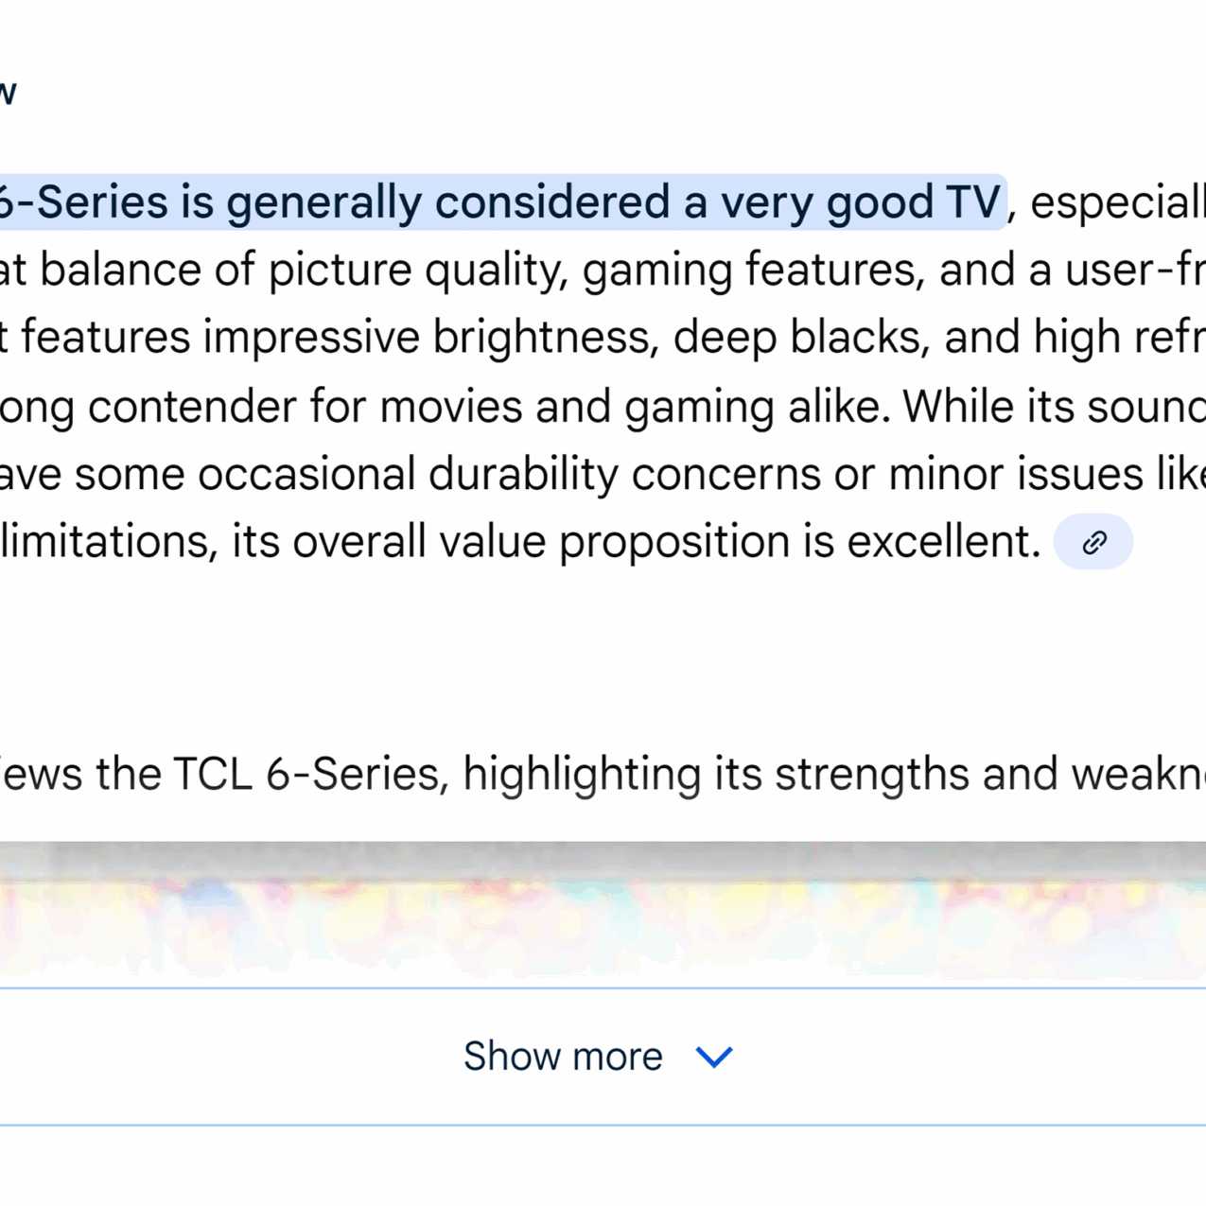1206x1206 pixels.
Task: Click the "Show more" button text
Action: coord(563,1057)
